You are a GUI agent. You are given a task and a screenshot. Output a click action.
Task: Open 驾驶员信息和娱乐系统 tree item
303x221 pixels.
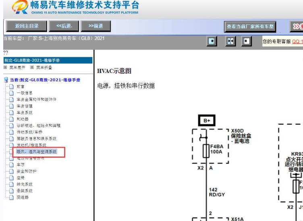37,138
